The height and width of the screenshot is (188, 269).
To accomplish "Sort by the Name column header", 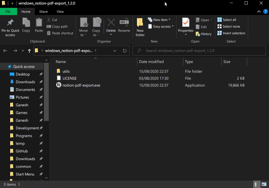I will (x=61, y=62).
